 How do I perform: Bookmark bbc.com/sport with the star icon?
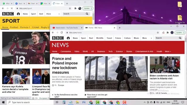(x=70, y=8)
